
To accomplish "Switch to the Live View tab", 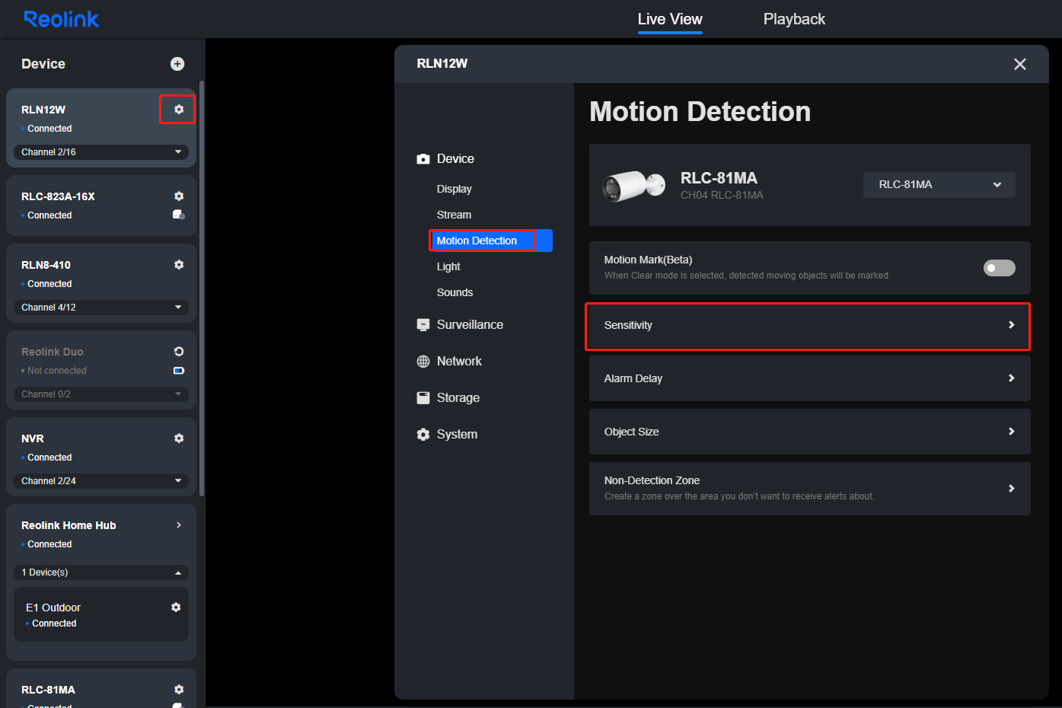I will [670, 19].
